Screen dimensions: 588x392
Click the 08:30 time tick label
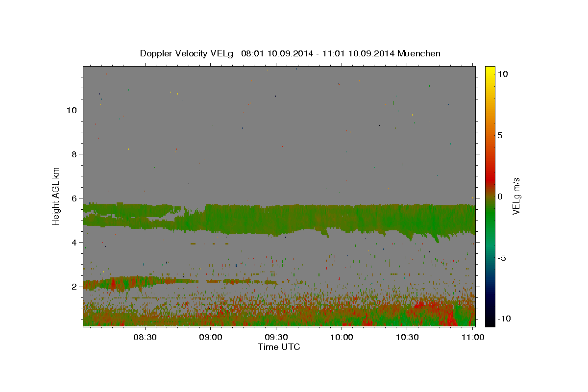tap(145, 337)
